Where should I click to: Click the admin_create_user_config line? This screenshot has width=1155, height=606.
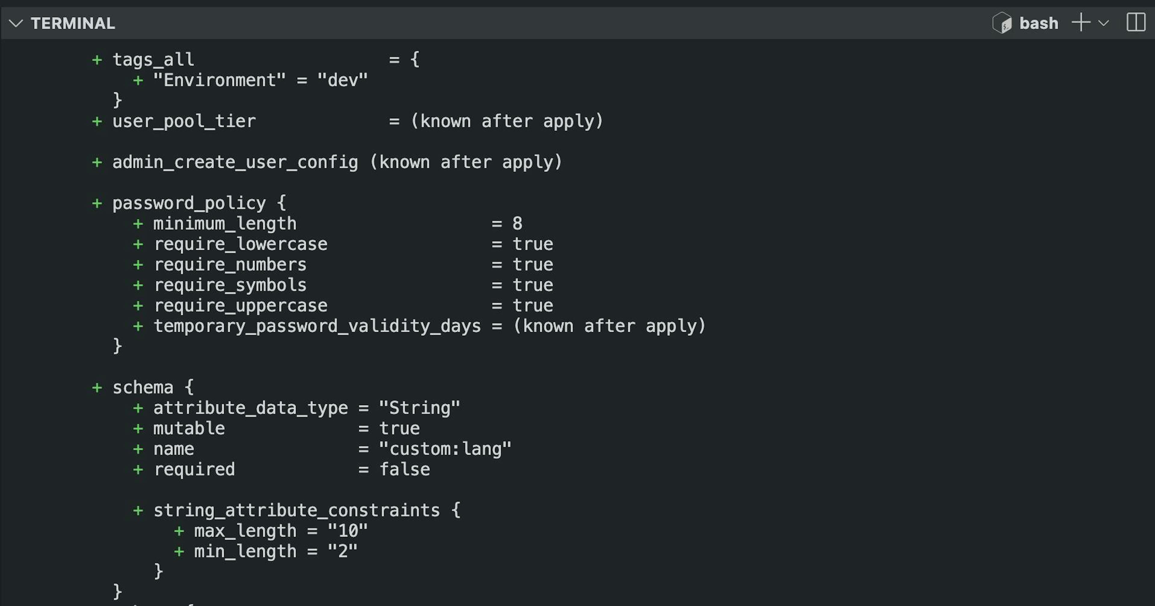235,162
